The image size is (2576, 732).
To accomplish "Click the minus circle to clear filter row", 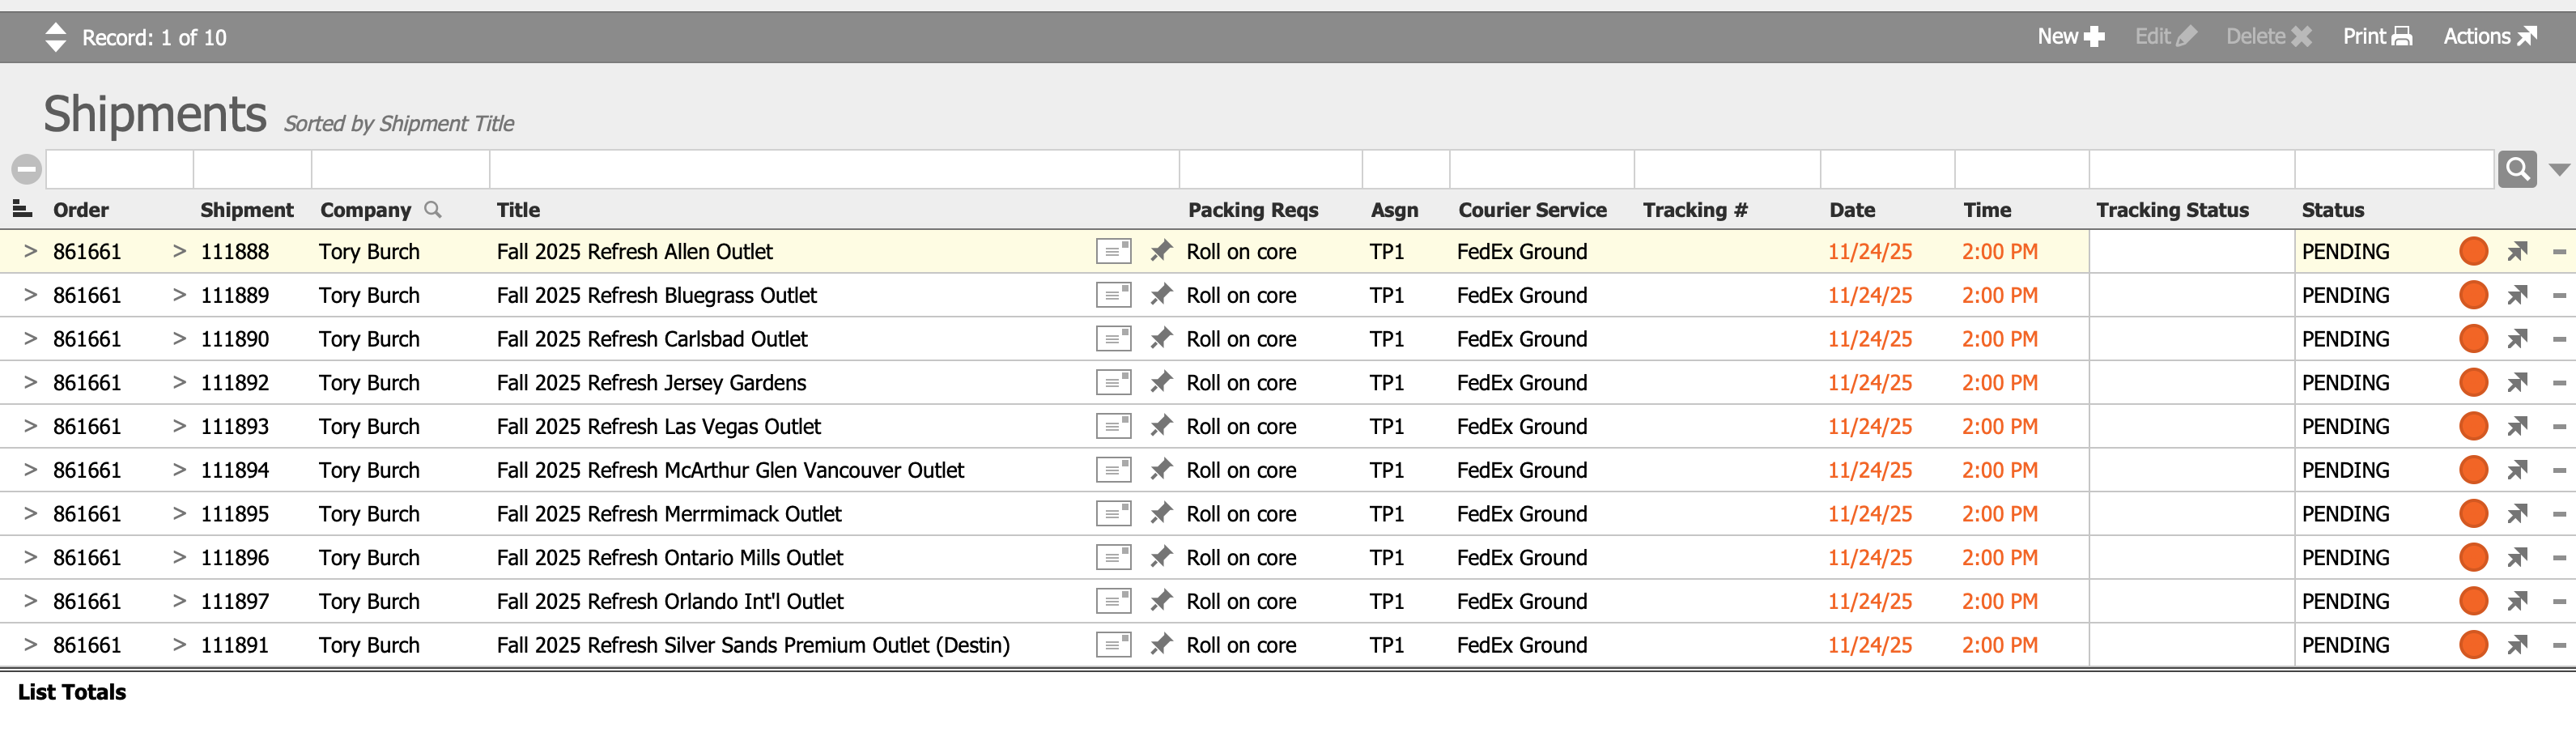I will (26, 169).
